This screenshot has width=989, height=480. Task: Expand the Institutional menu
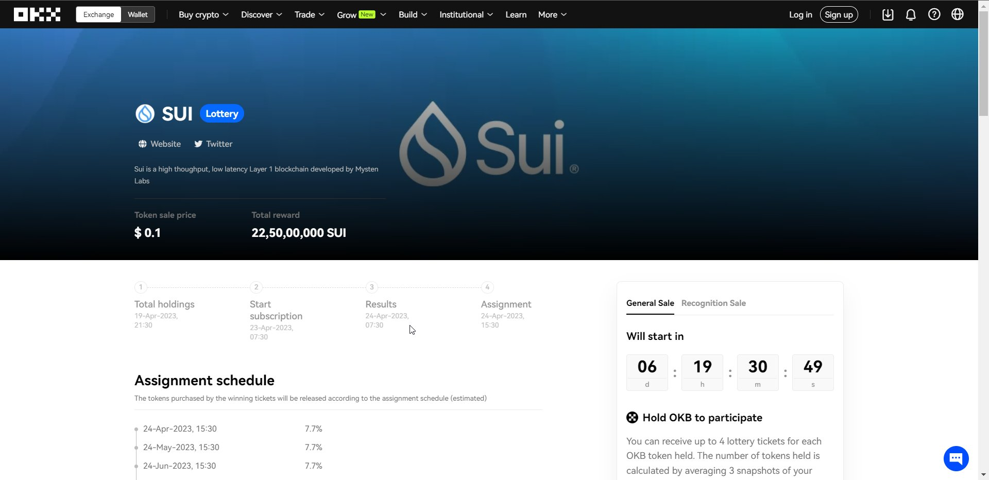coord(466,14)
